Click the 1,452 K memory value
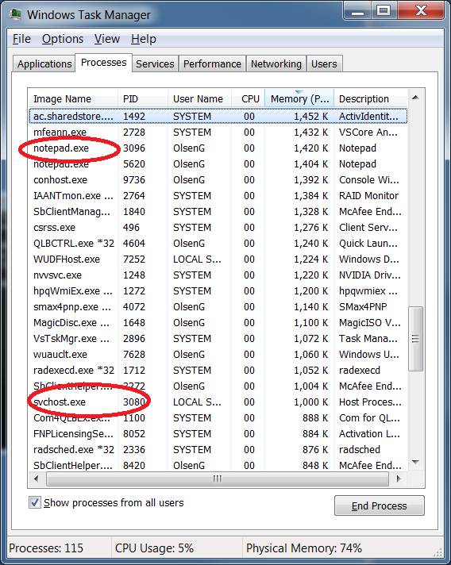The image size is (451, 565). pos(310,116)
